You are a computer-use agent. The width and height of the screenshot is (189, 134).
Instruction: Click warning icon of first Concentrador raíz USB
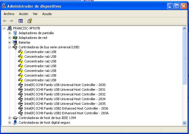[x=21, y=52]
